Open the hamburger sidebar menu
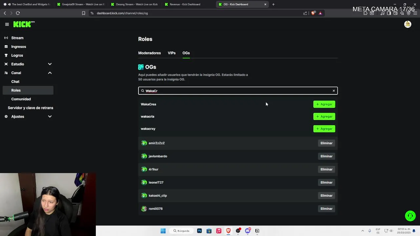Screen dimensions: 420x236 tap(7, 24)
